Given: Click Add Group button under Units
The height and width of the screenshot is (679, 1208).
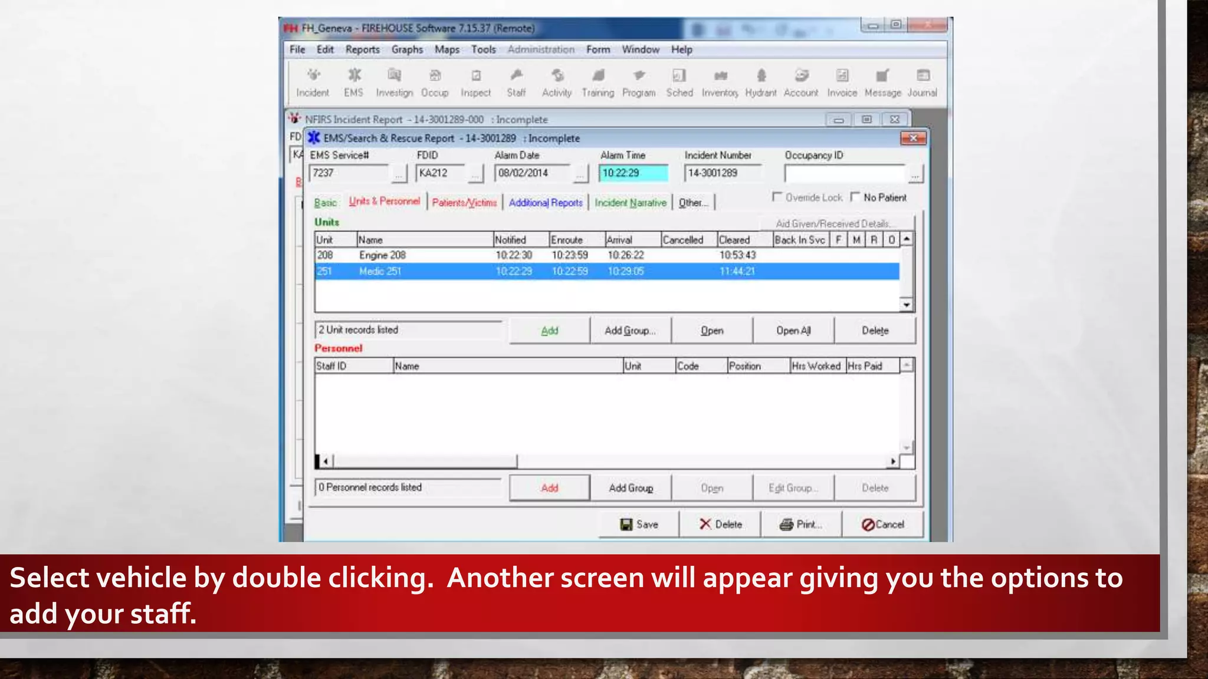Looking at the screenshot, I should click(631, 331).
